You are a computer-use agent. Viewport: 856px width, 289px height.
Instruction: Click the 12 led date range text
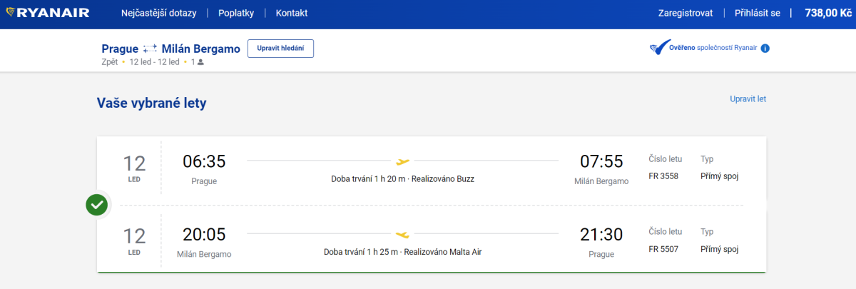[154, 62]
